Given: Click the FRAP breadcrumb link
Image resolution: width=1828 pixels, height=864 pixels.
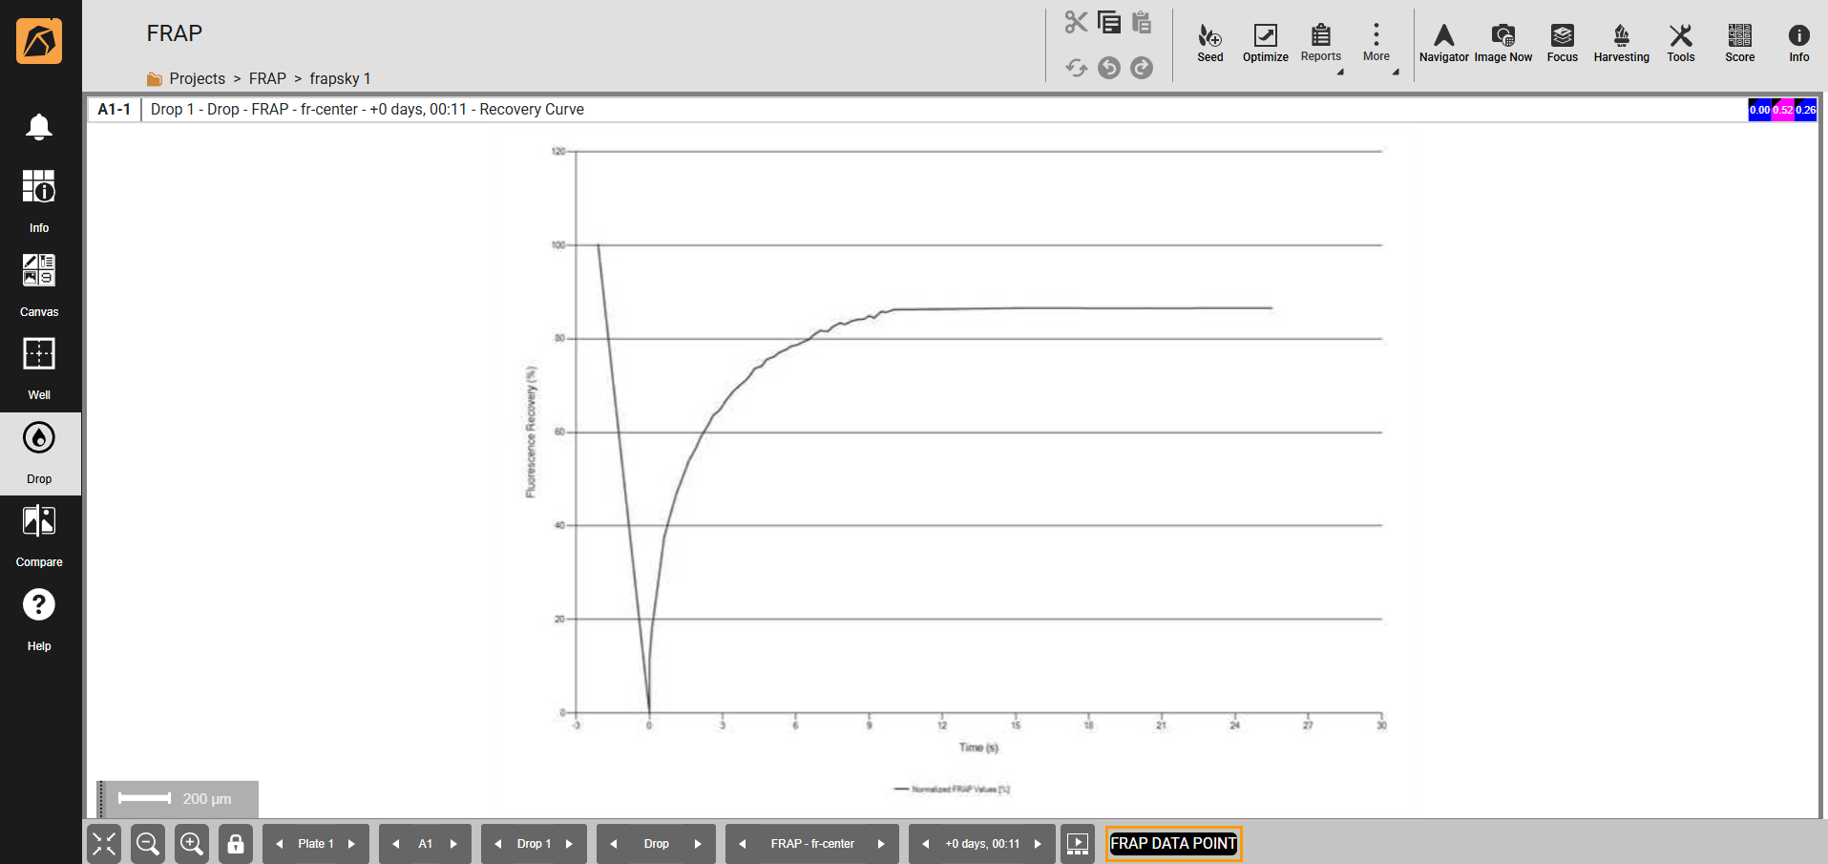Looking at the screenshot, I should pyautogui.click(x=267, y=78).
